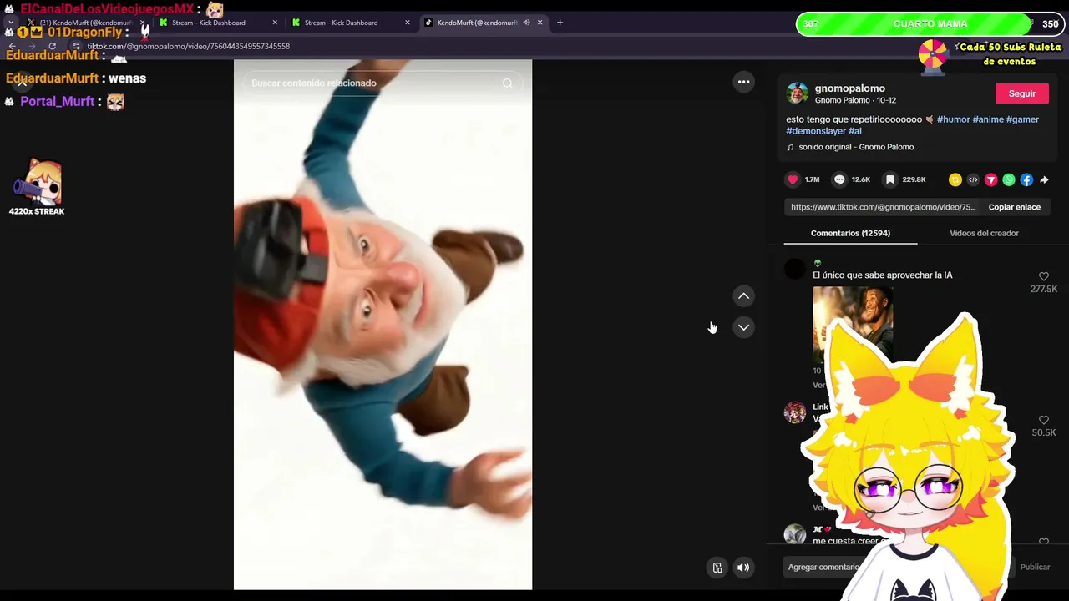Open the browser tab search chevron

[x=10, y=23]
